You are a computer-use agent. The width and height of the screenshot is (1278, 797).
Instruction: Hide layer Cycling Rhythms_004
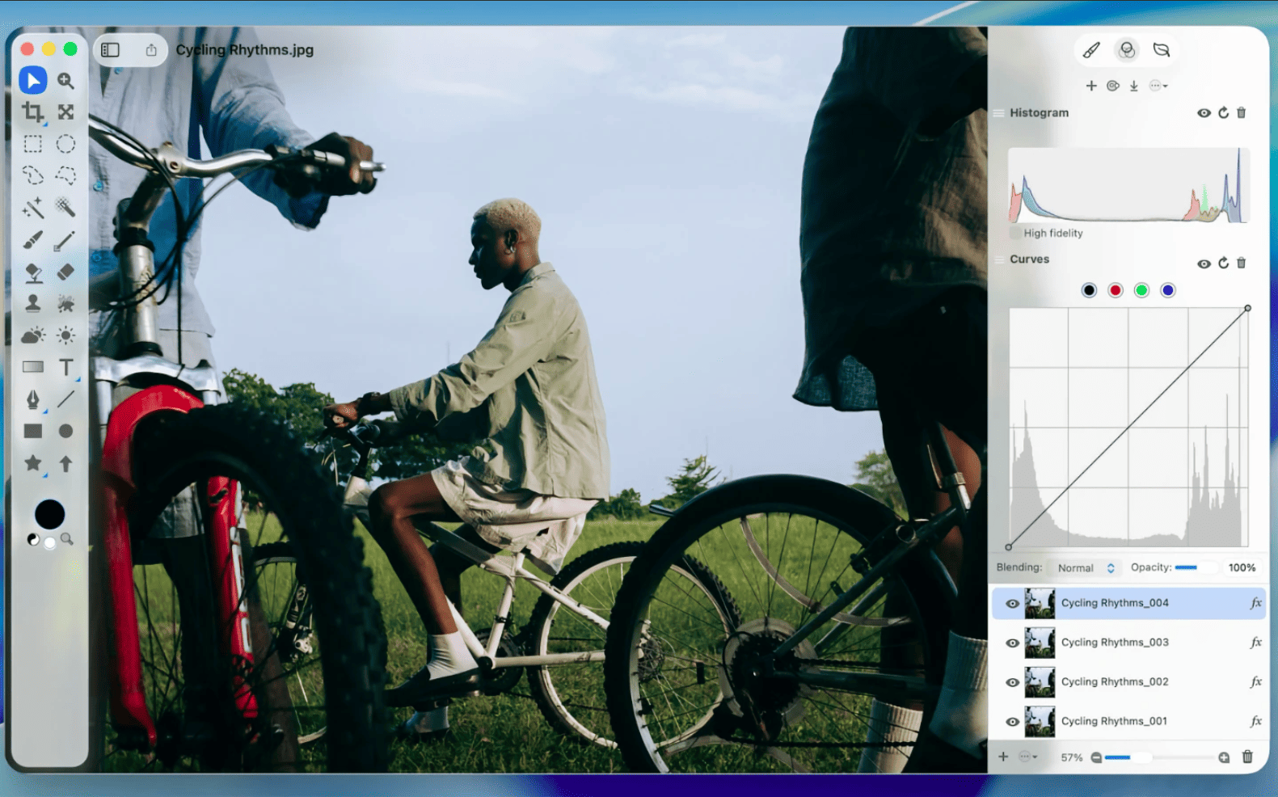(x=1012, y=604)
